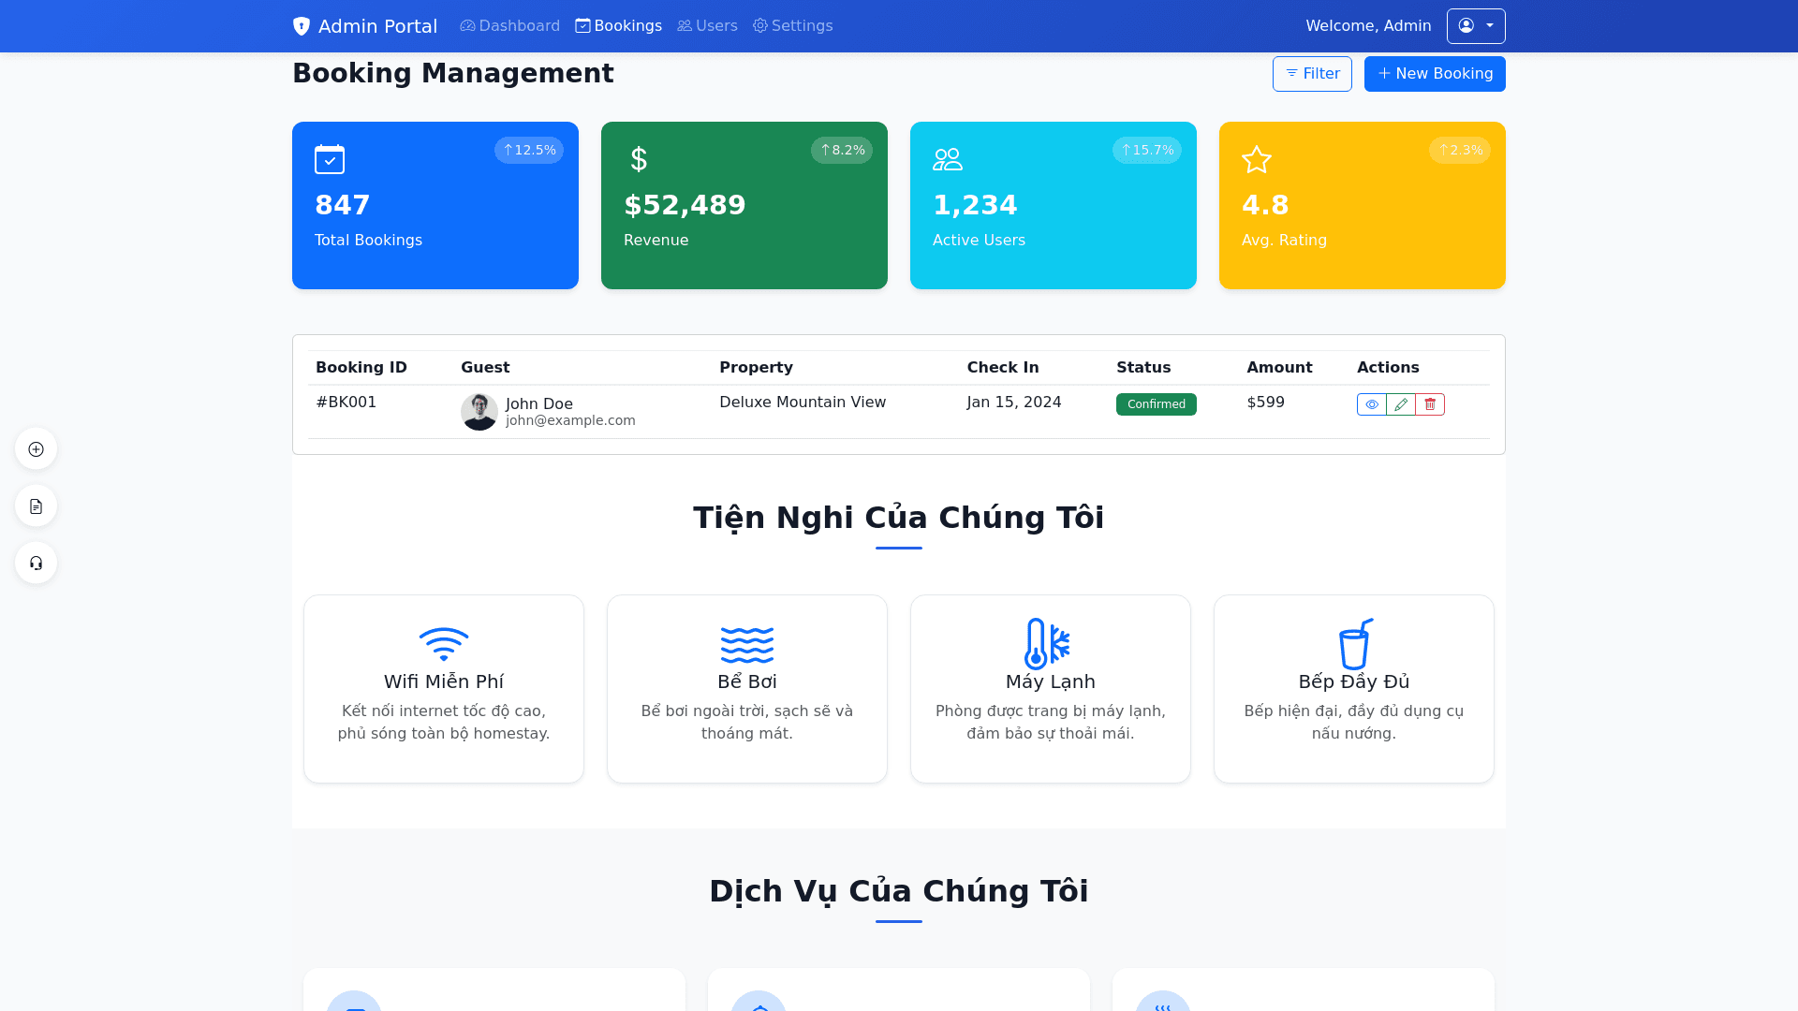Screen dimensions: 1798x1011
Task: Click the headset support floating icon
Action: coord(36,564)
